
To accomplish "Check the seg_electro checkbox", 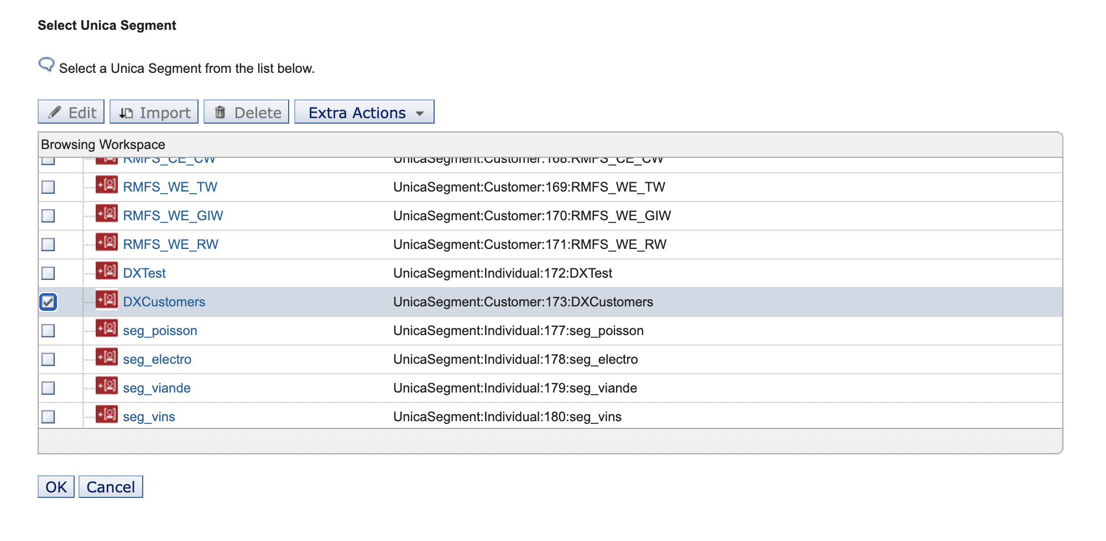I will [x=49, y=359].
